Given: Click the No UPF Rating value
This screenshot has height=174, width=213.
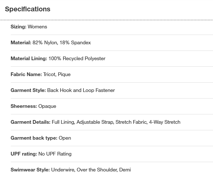Looking at the screenshot, I should click(55, 154).
